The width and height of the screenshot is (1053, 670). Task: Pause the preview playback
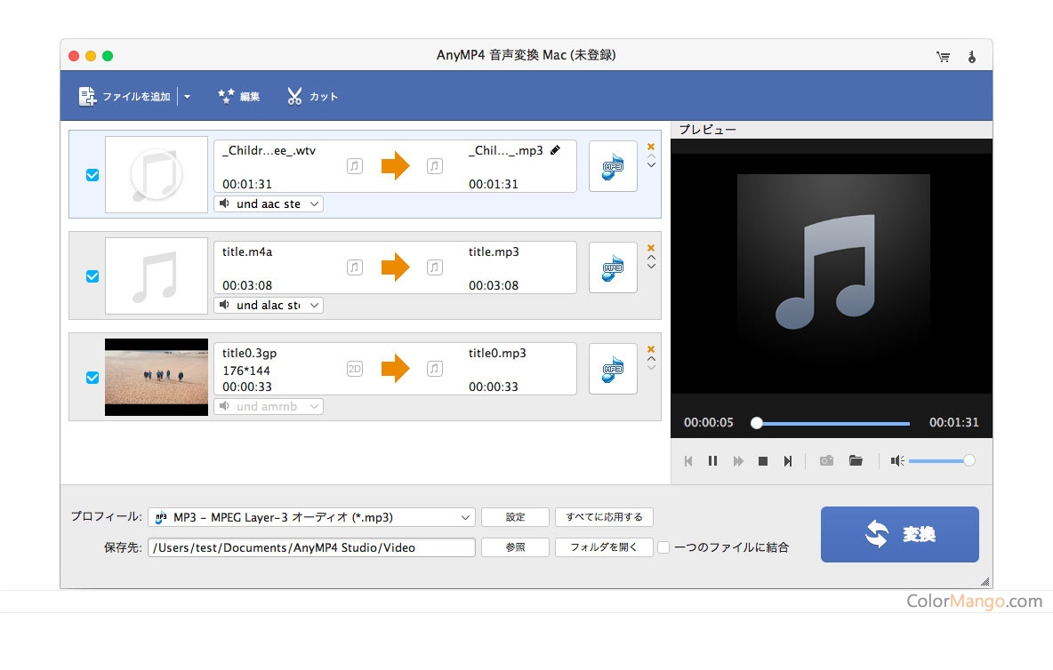point(712,460)
